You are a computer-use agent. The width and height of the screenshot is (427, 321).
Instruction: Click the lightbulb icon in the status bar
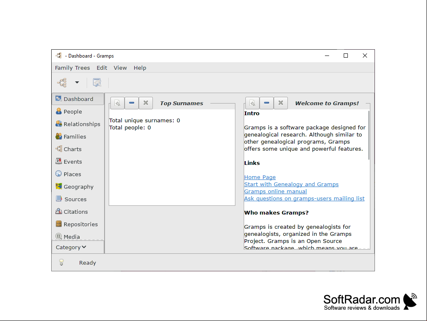(62, 262)
